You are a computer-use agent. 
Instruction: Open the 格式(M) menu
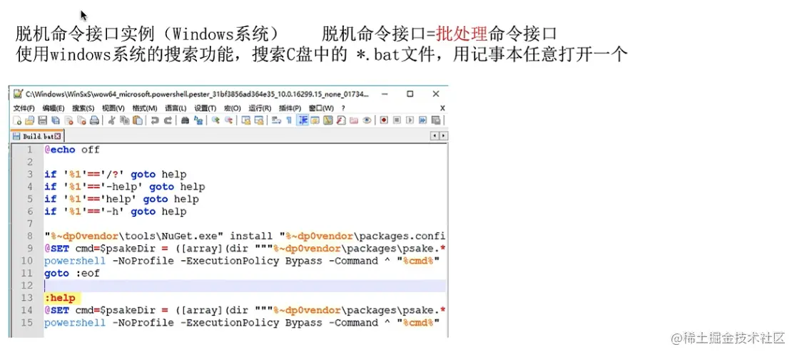[145, 108]
